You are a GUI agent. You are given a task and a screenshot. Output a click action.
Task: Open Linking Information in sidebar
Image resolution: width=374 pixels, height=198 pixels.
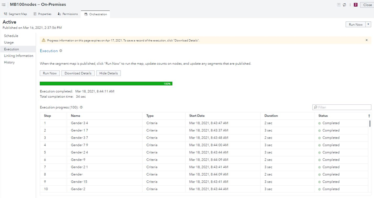[x=18, y=56]
